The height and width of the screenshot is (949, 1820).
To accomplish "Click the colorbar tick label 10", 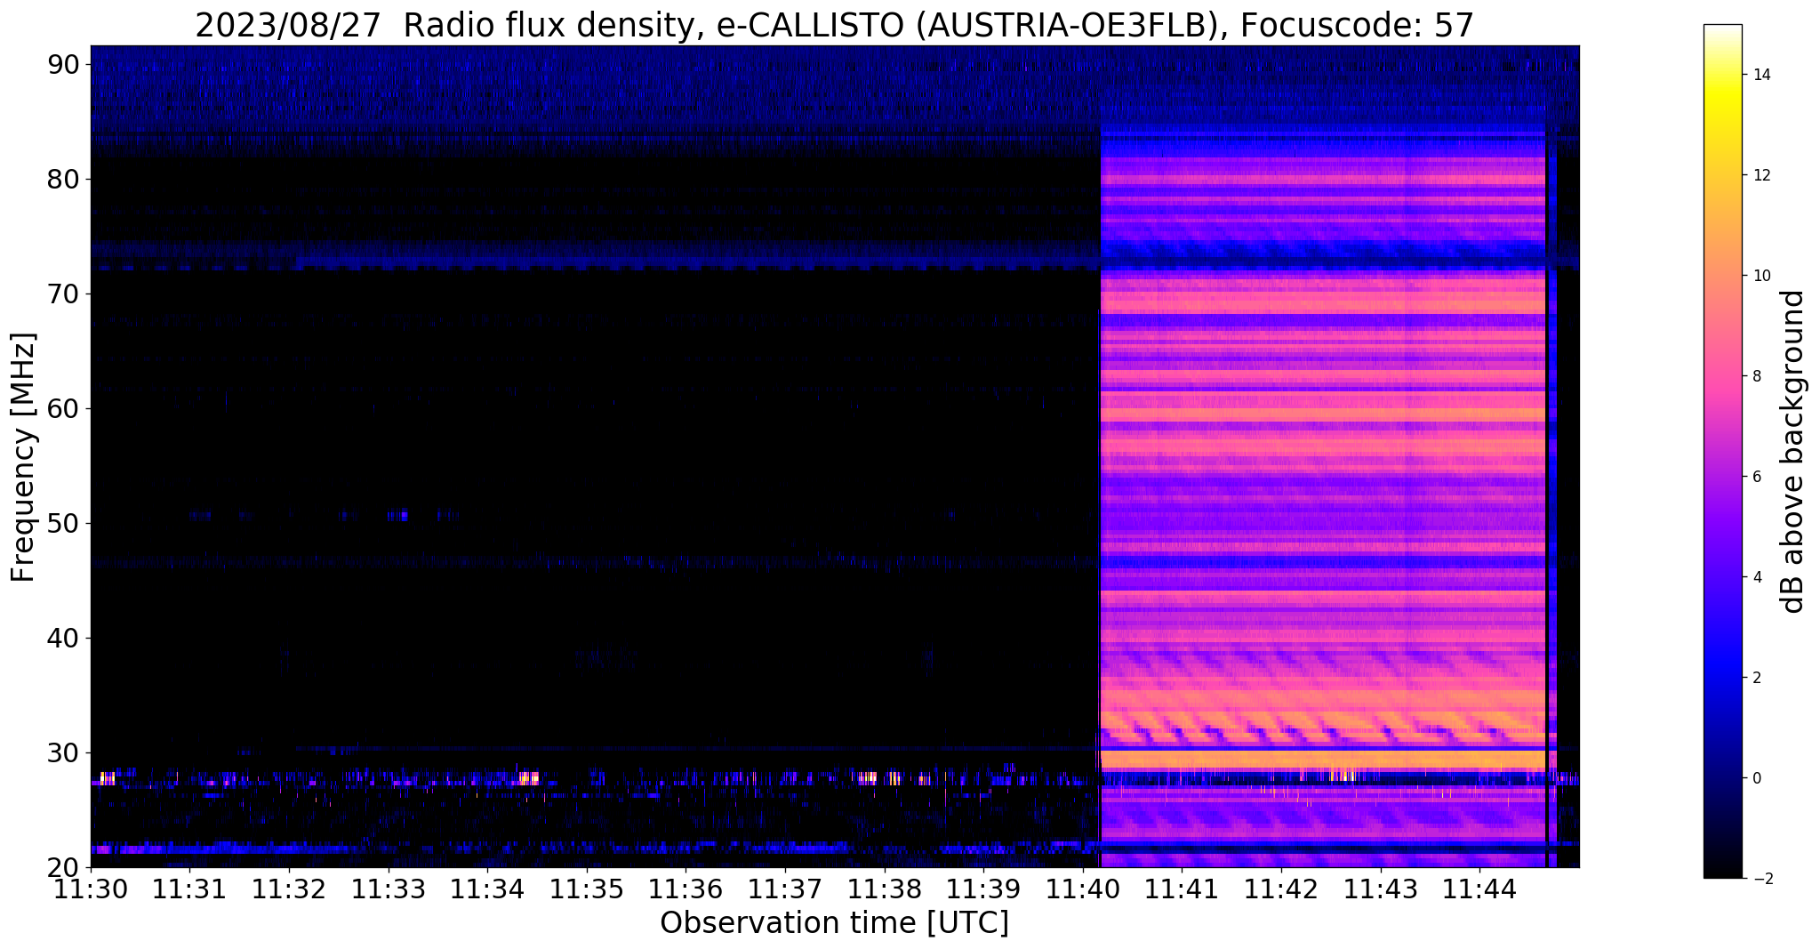I will click(1760, 276).
